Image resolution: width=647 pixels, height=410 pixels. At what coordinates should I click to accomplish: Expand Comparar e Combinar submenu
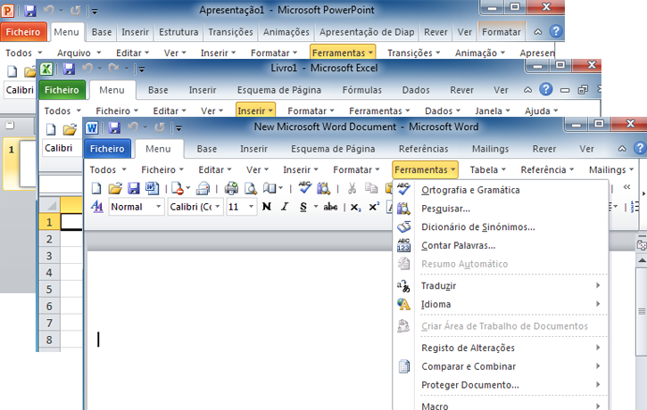pyautogui.click(x=501, y=366)
